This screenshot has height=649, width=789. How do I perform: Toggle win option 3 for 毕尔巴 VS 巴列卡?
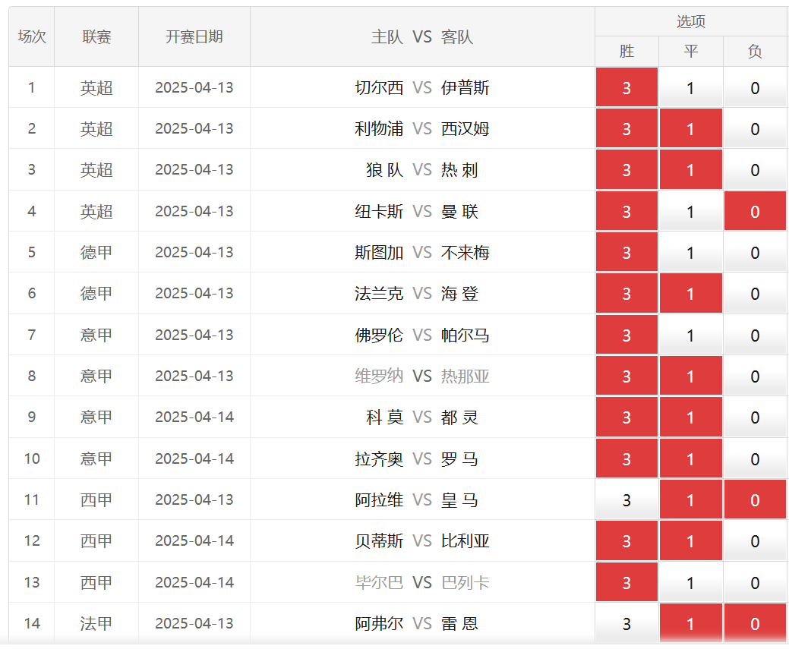[x=626, y=583]
